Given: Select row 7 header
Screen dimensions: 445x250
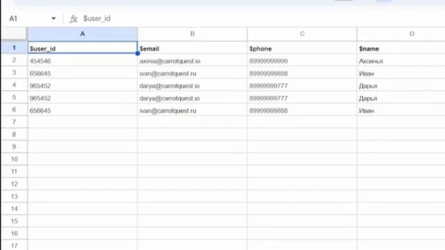Looking at the screenshot, I should 14,122.
